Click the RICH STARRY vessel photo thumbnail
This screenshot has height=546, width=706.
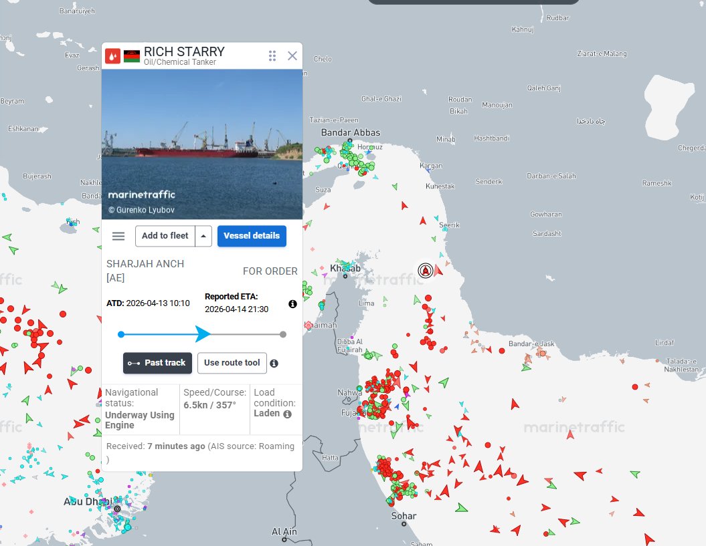click(201, 142)
